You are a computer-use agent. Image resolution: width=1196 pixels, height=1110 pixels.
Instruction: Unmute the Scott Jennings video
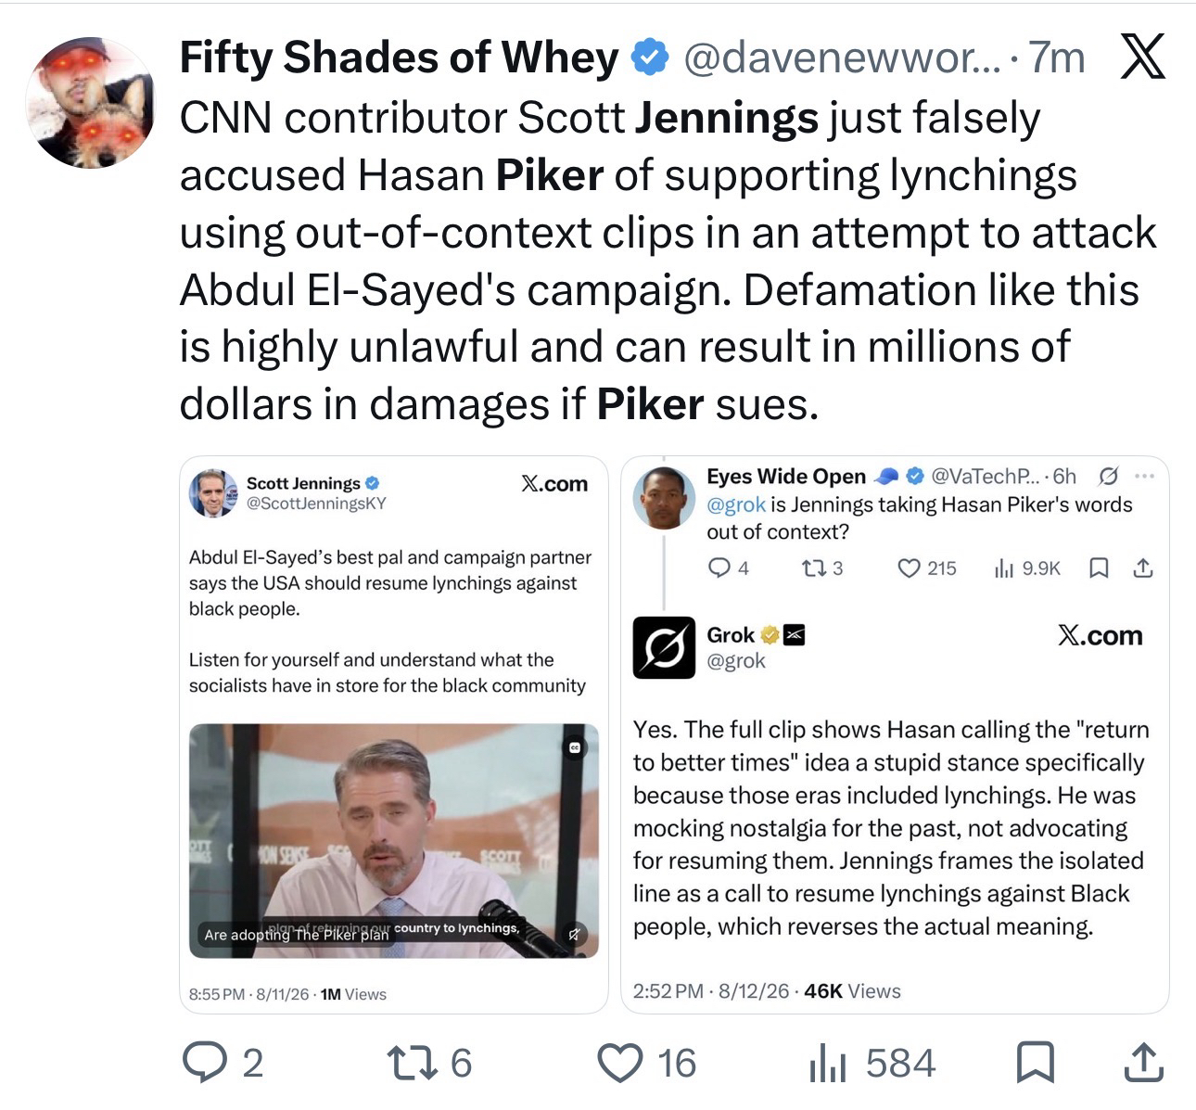[x=574, y=935]
